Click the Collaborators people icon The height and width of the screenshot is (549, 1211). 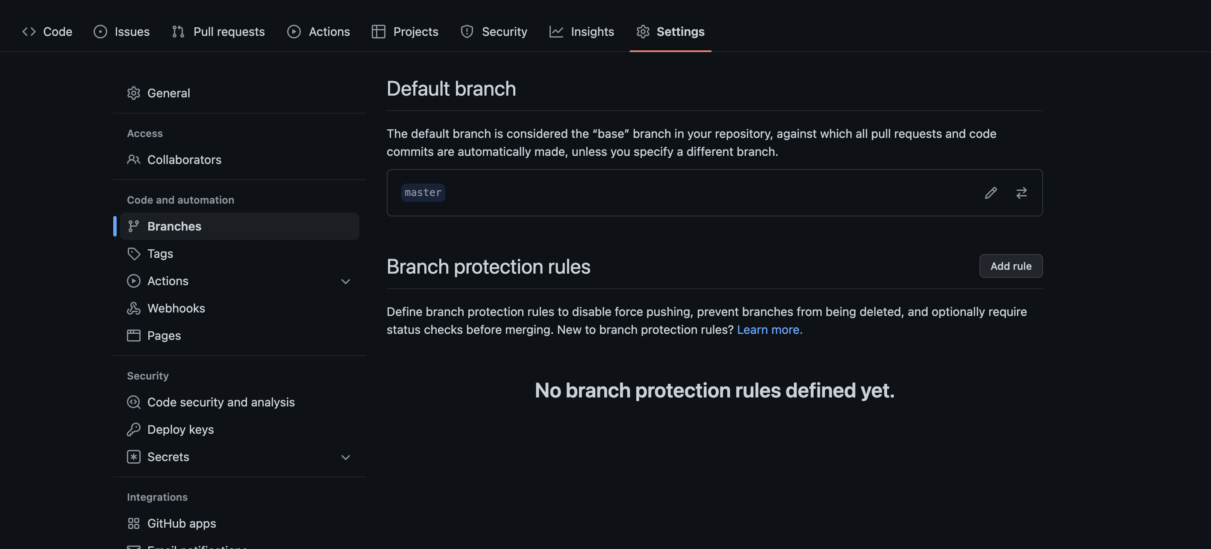(x=133, y=160)
